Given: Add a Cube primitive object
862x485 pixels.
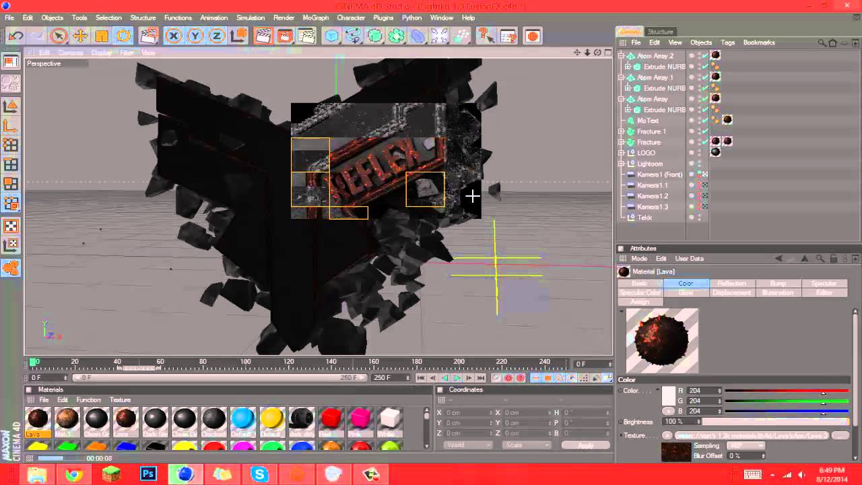Looking at the screenshot, I should pyautogui.click(x=331, y=36).
